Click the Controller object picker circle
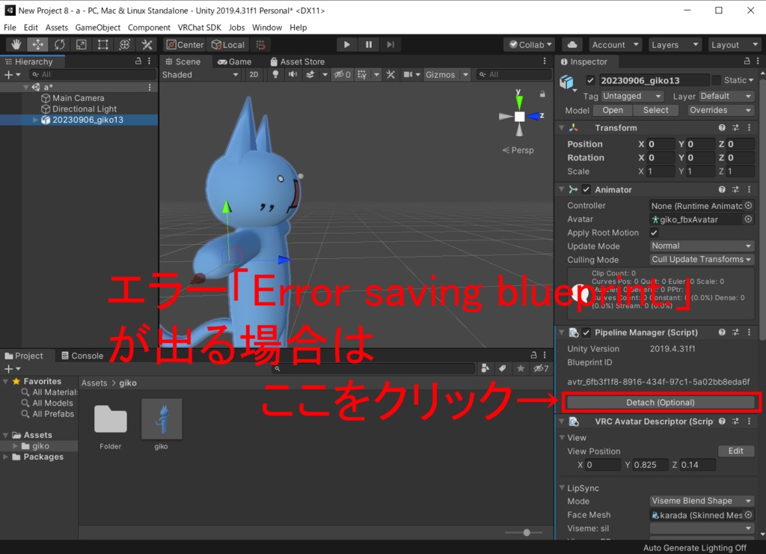Screen dimensions: 766x554 748,206
